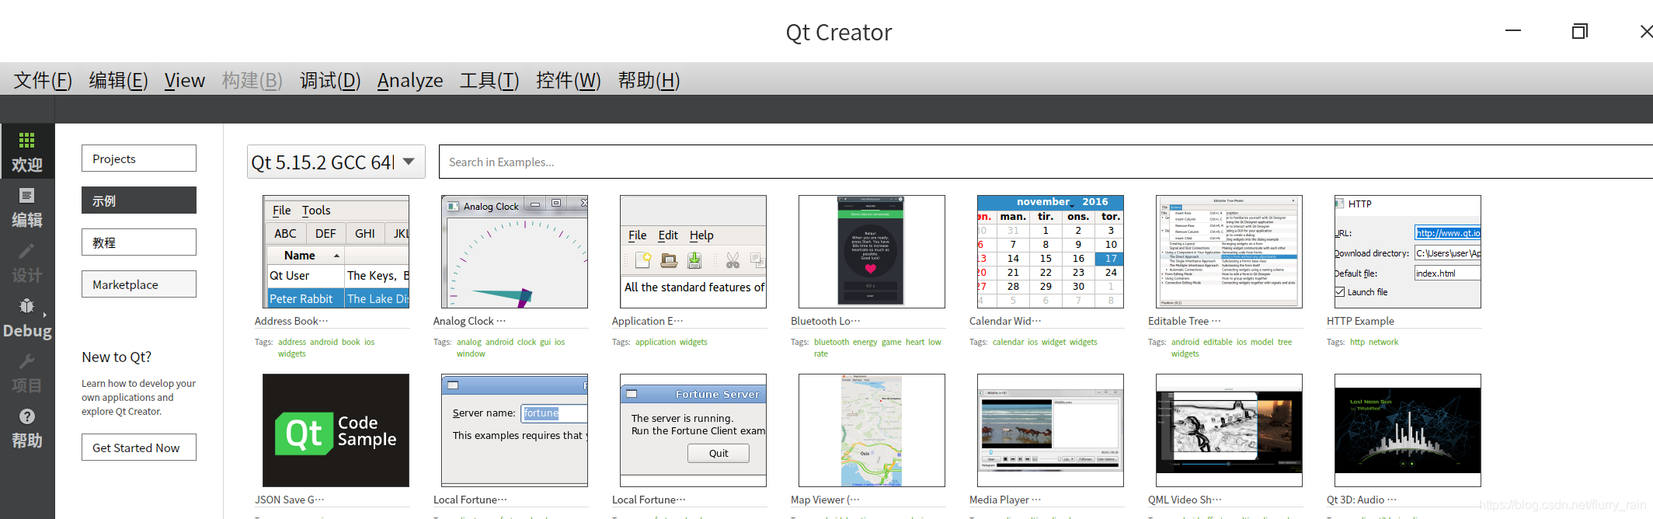Open the Help (帮助) mode in sidebar
The height and width of the screenshot is (519, 1653).
tap(27, 427)
